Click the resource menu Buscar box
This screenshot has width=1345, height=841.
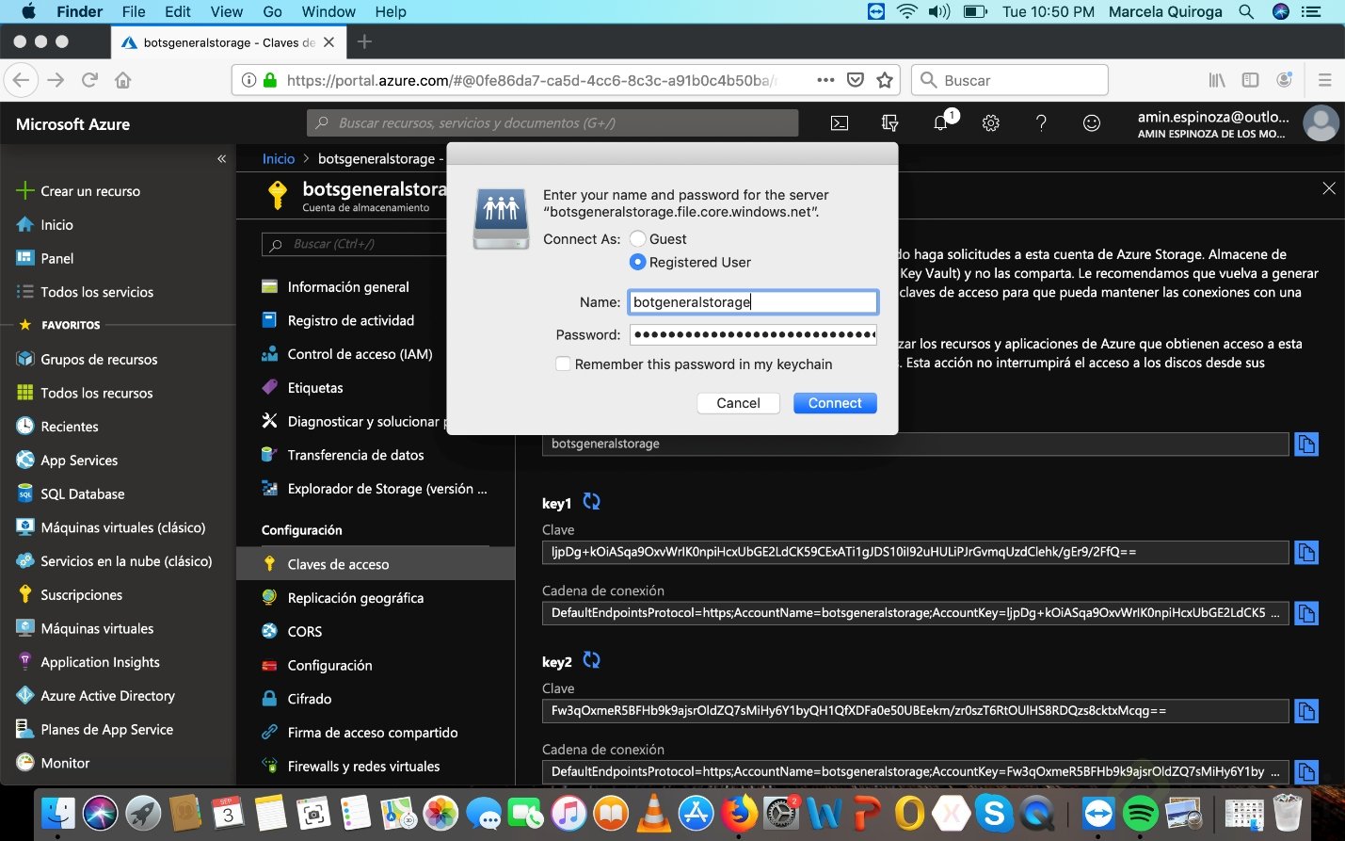[x=354, y=244]
